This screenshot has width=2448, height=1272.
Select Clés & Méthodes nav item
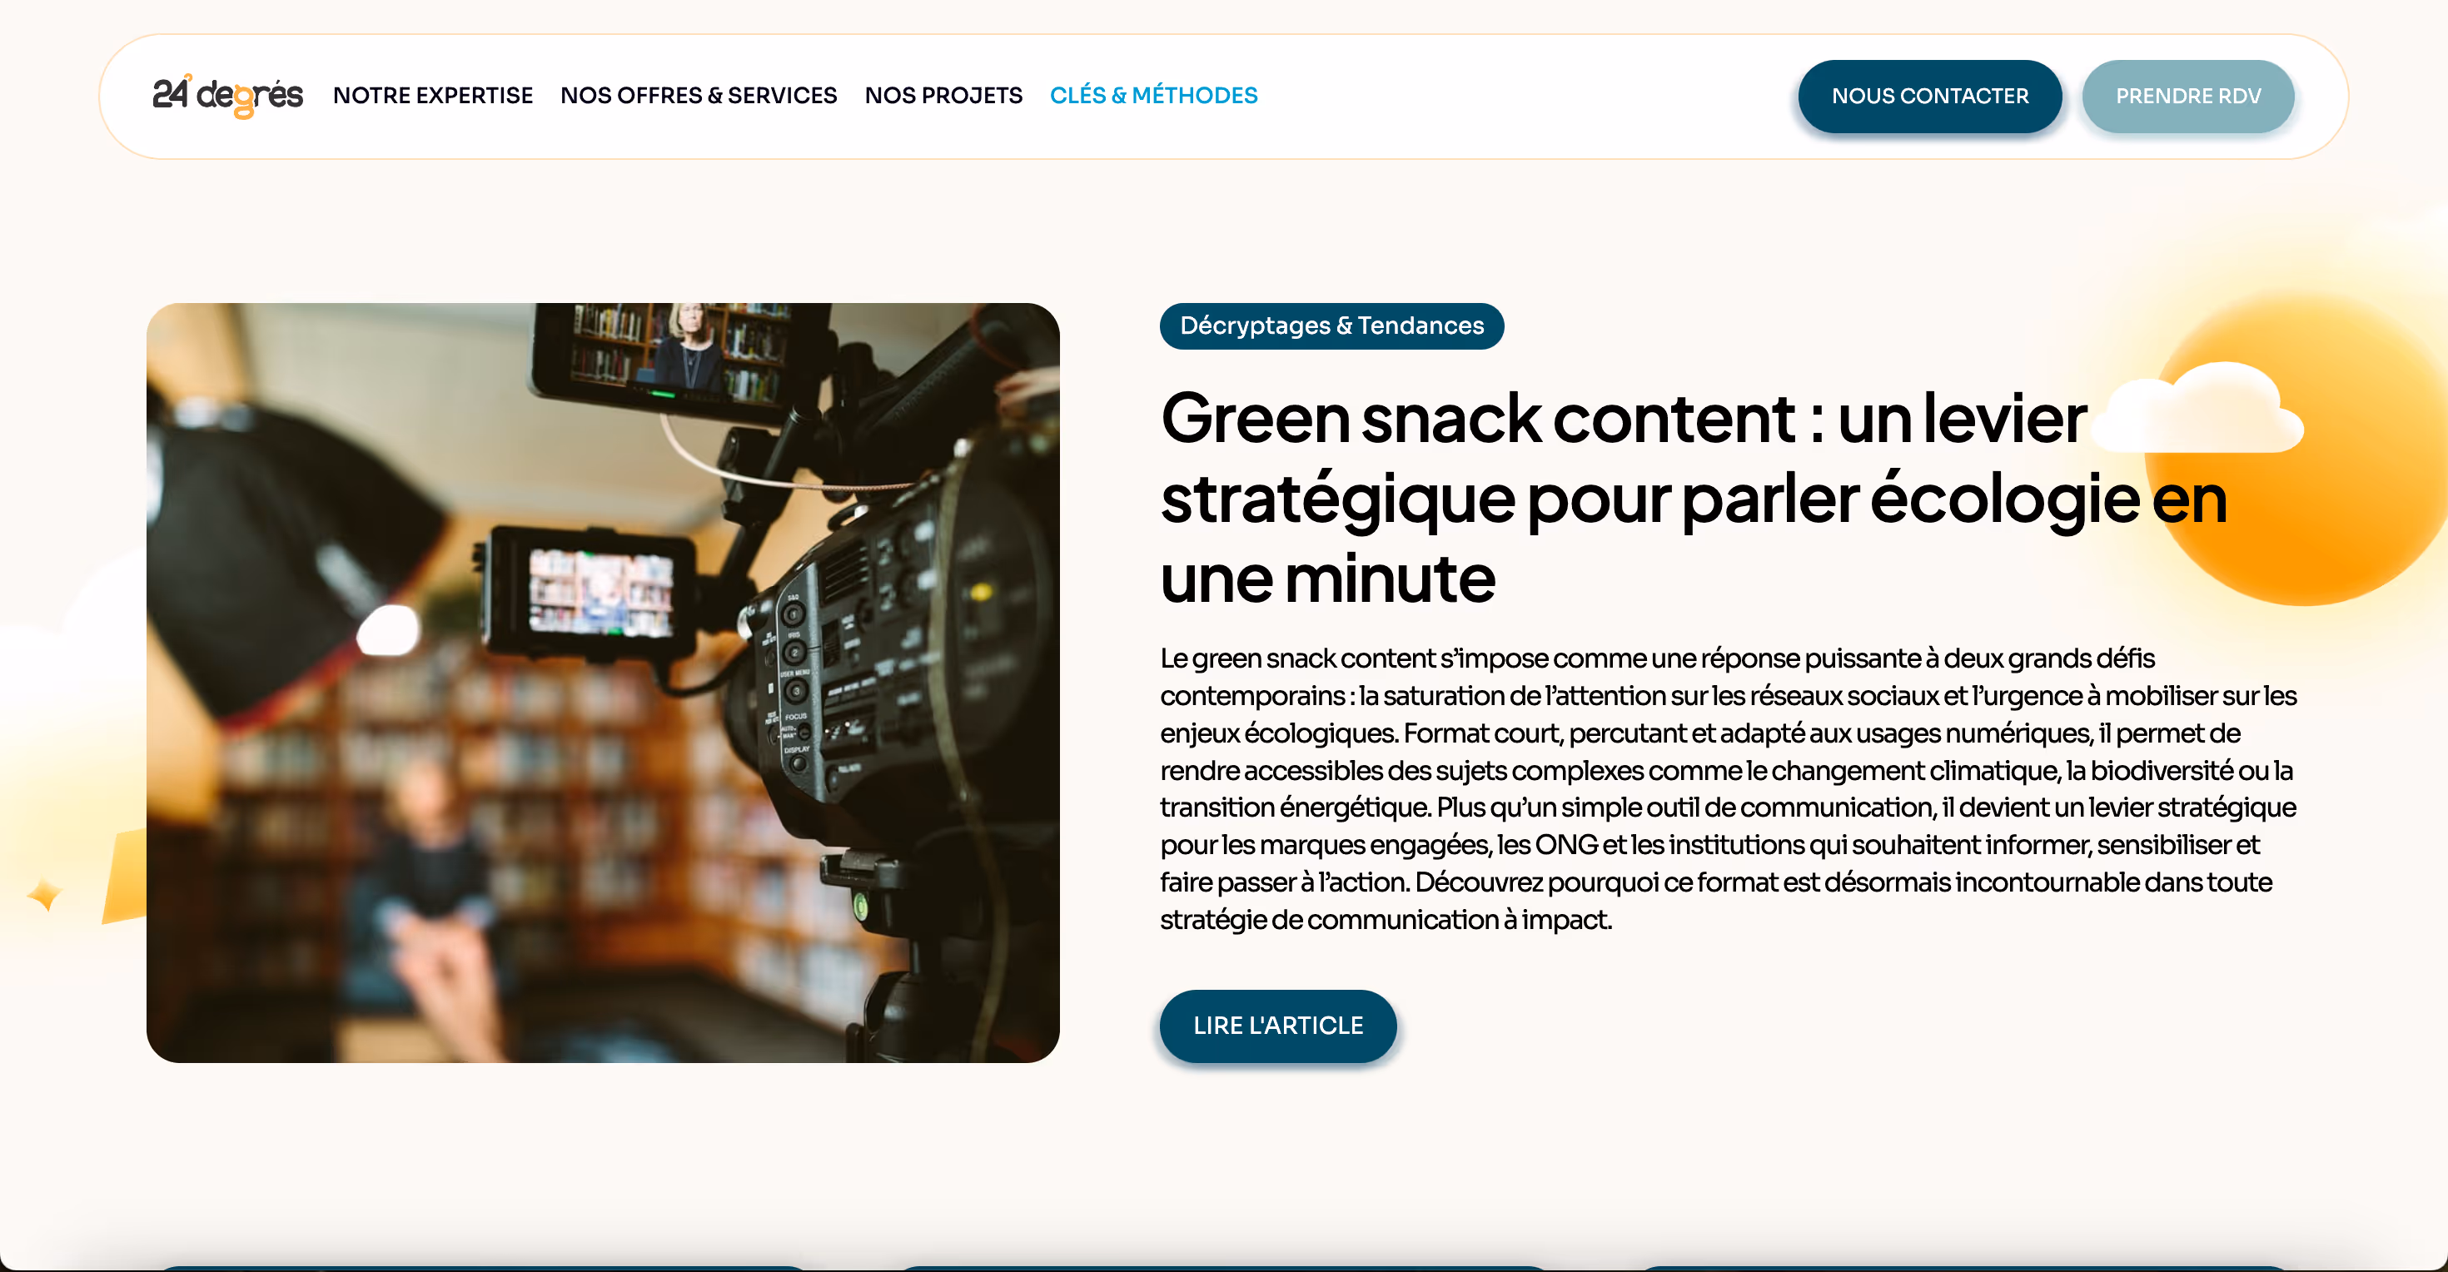tap(1152, 96)
